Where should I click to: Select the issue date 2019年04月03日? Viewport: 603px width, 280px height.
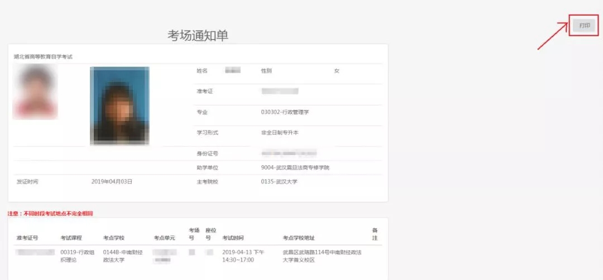112,182
